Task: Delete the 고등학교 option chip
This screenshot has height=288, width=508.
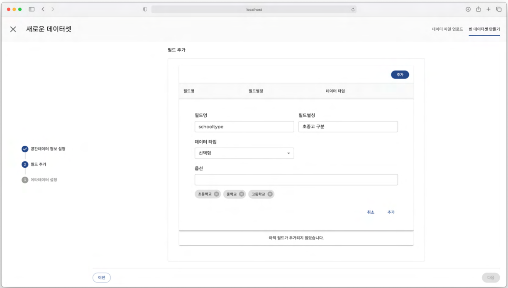Action: pyautogui.click(x=270, y=194)
